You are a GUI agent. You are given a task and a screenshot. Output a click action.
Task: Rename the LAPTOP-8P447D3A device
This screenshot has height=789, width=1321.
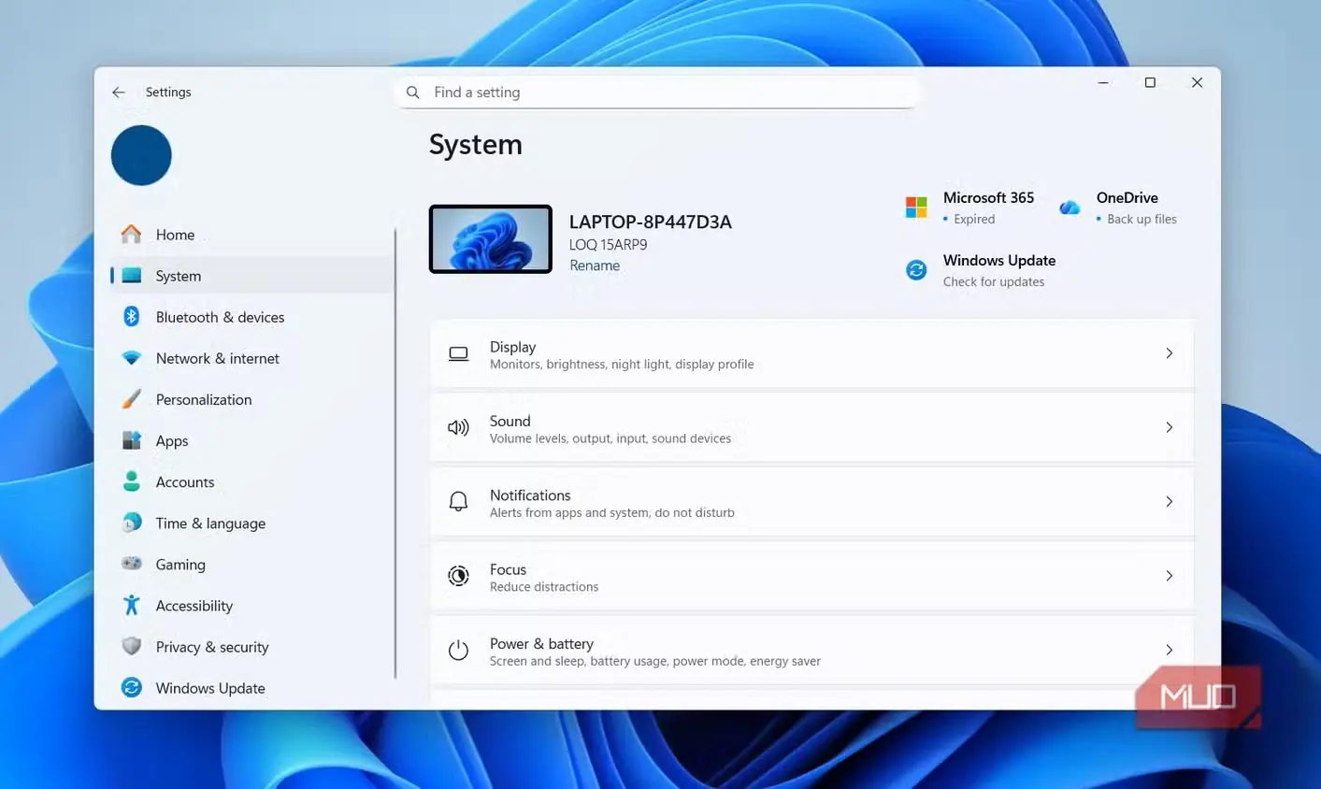pyautogui.click(x=595, y=265)
